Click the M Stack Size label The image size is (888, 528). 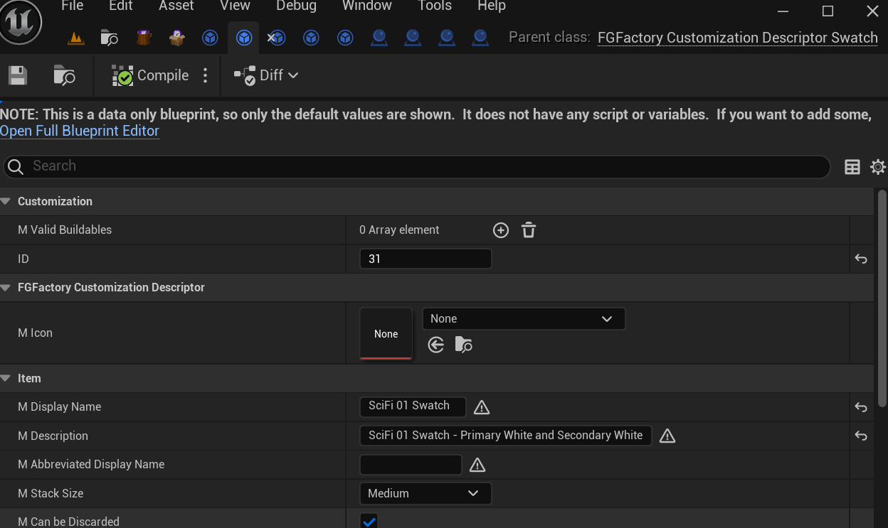tap(51, 493)
